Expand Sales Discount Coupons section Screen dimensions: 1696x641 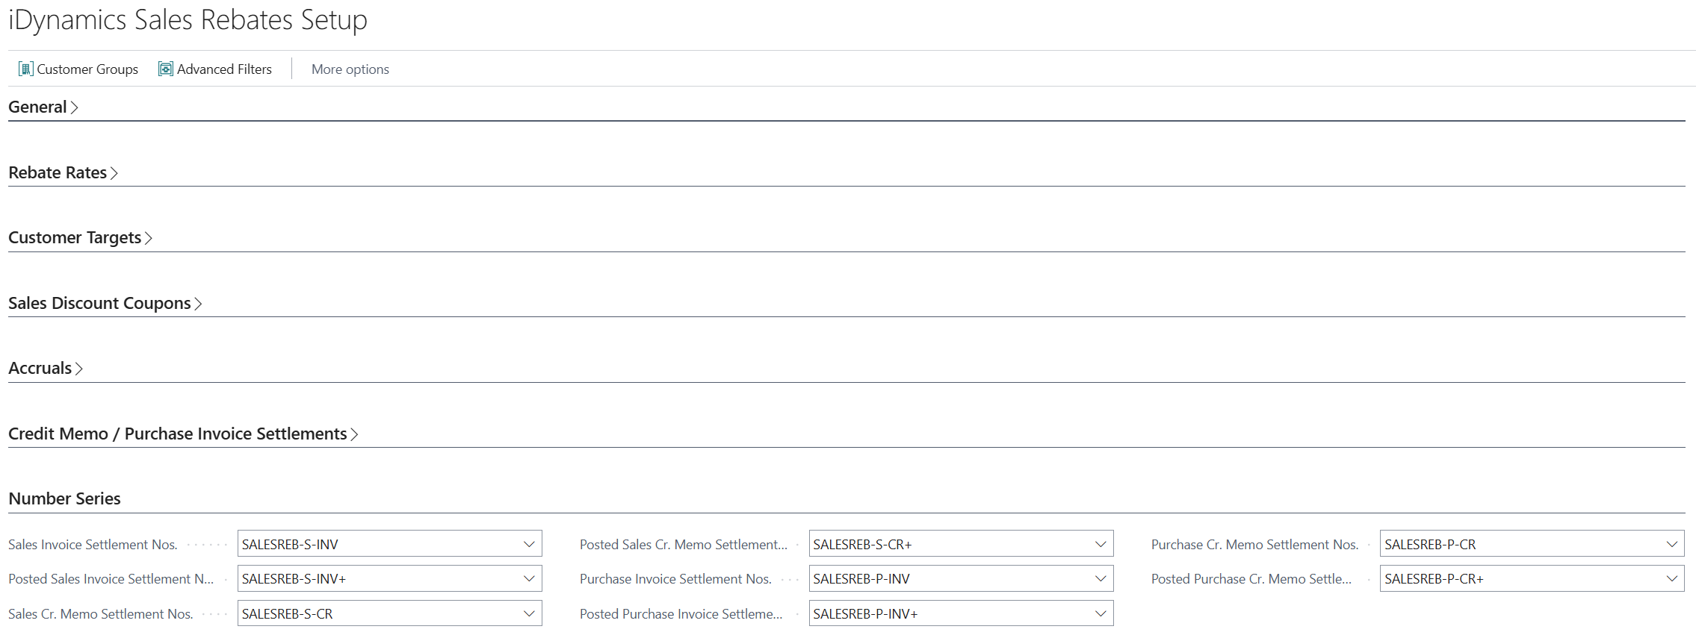[x=105, y=304]
